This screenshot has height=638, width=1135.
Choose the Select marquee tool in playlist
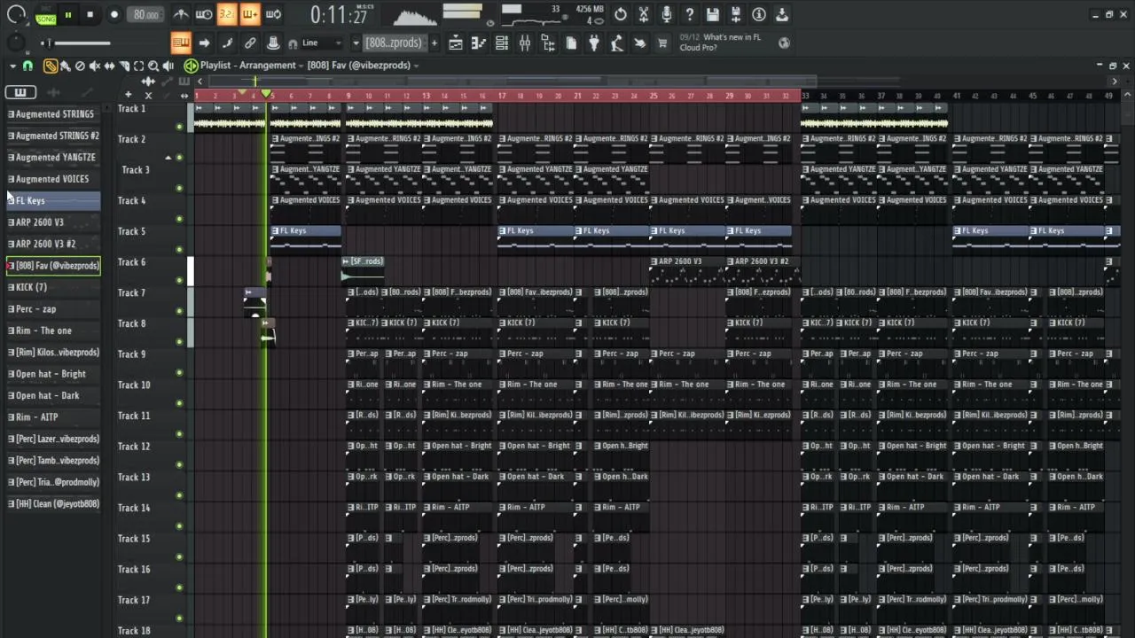coord(138,66)
